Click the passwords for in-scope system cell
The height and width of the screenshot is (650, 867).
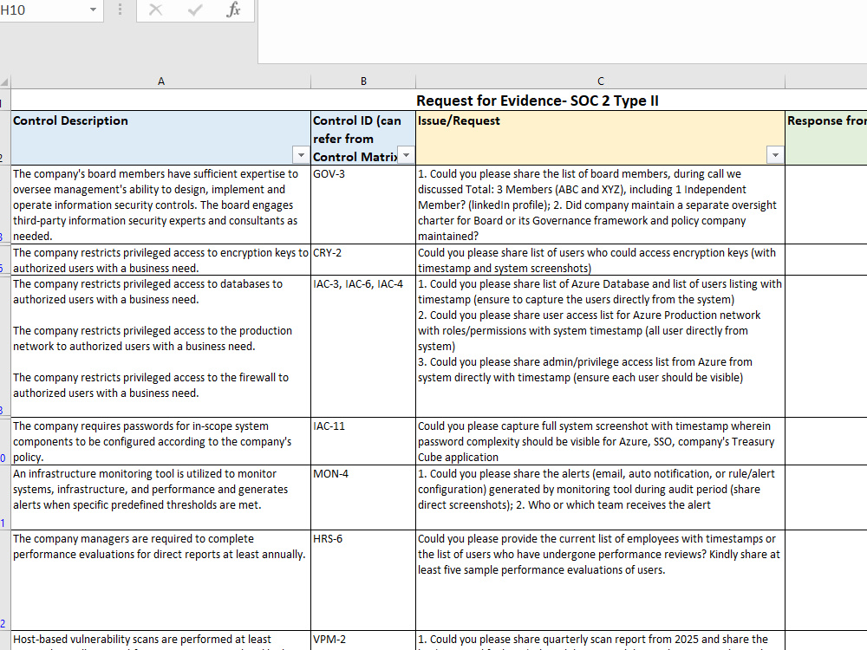[161, 441]
